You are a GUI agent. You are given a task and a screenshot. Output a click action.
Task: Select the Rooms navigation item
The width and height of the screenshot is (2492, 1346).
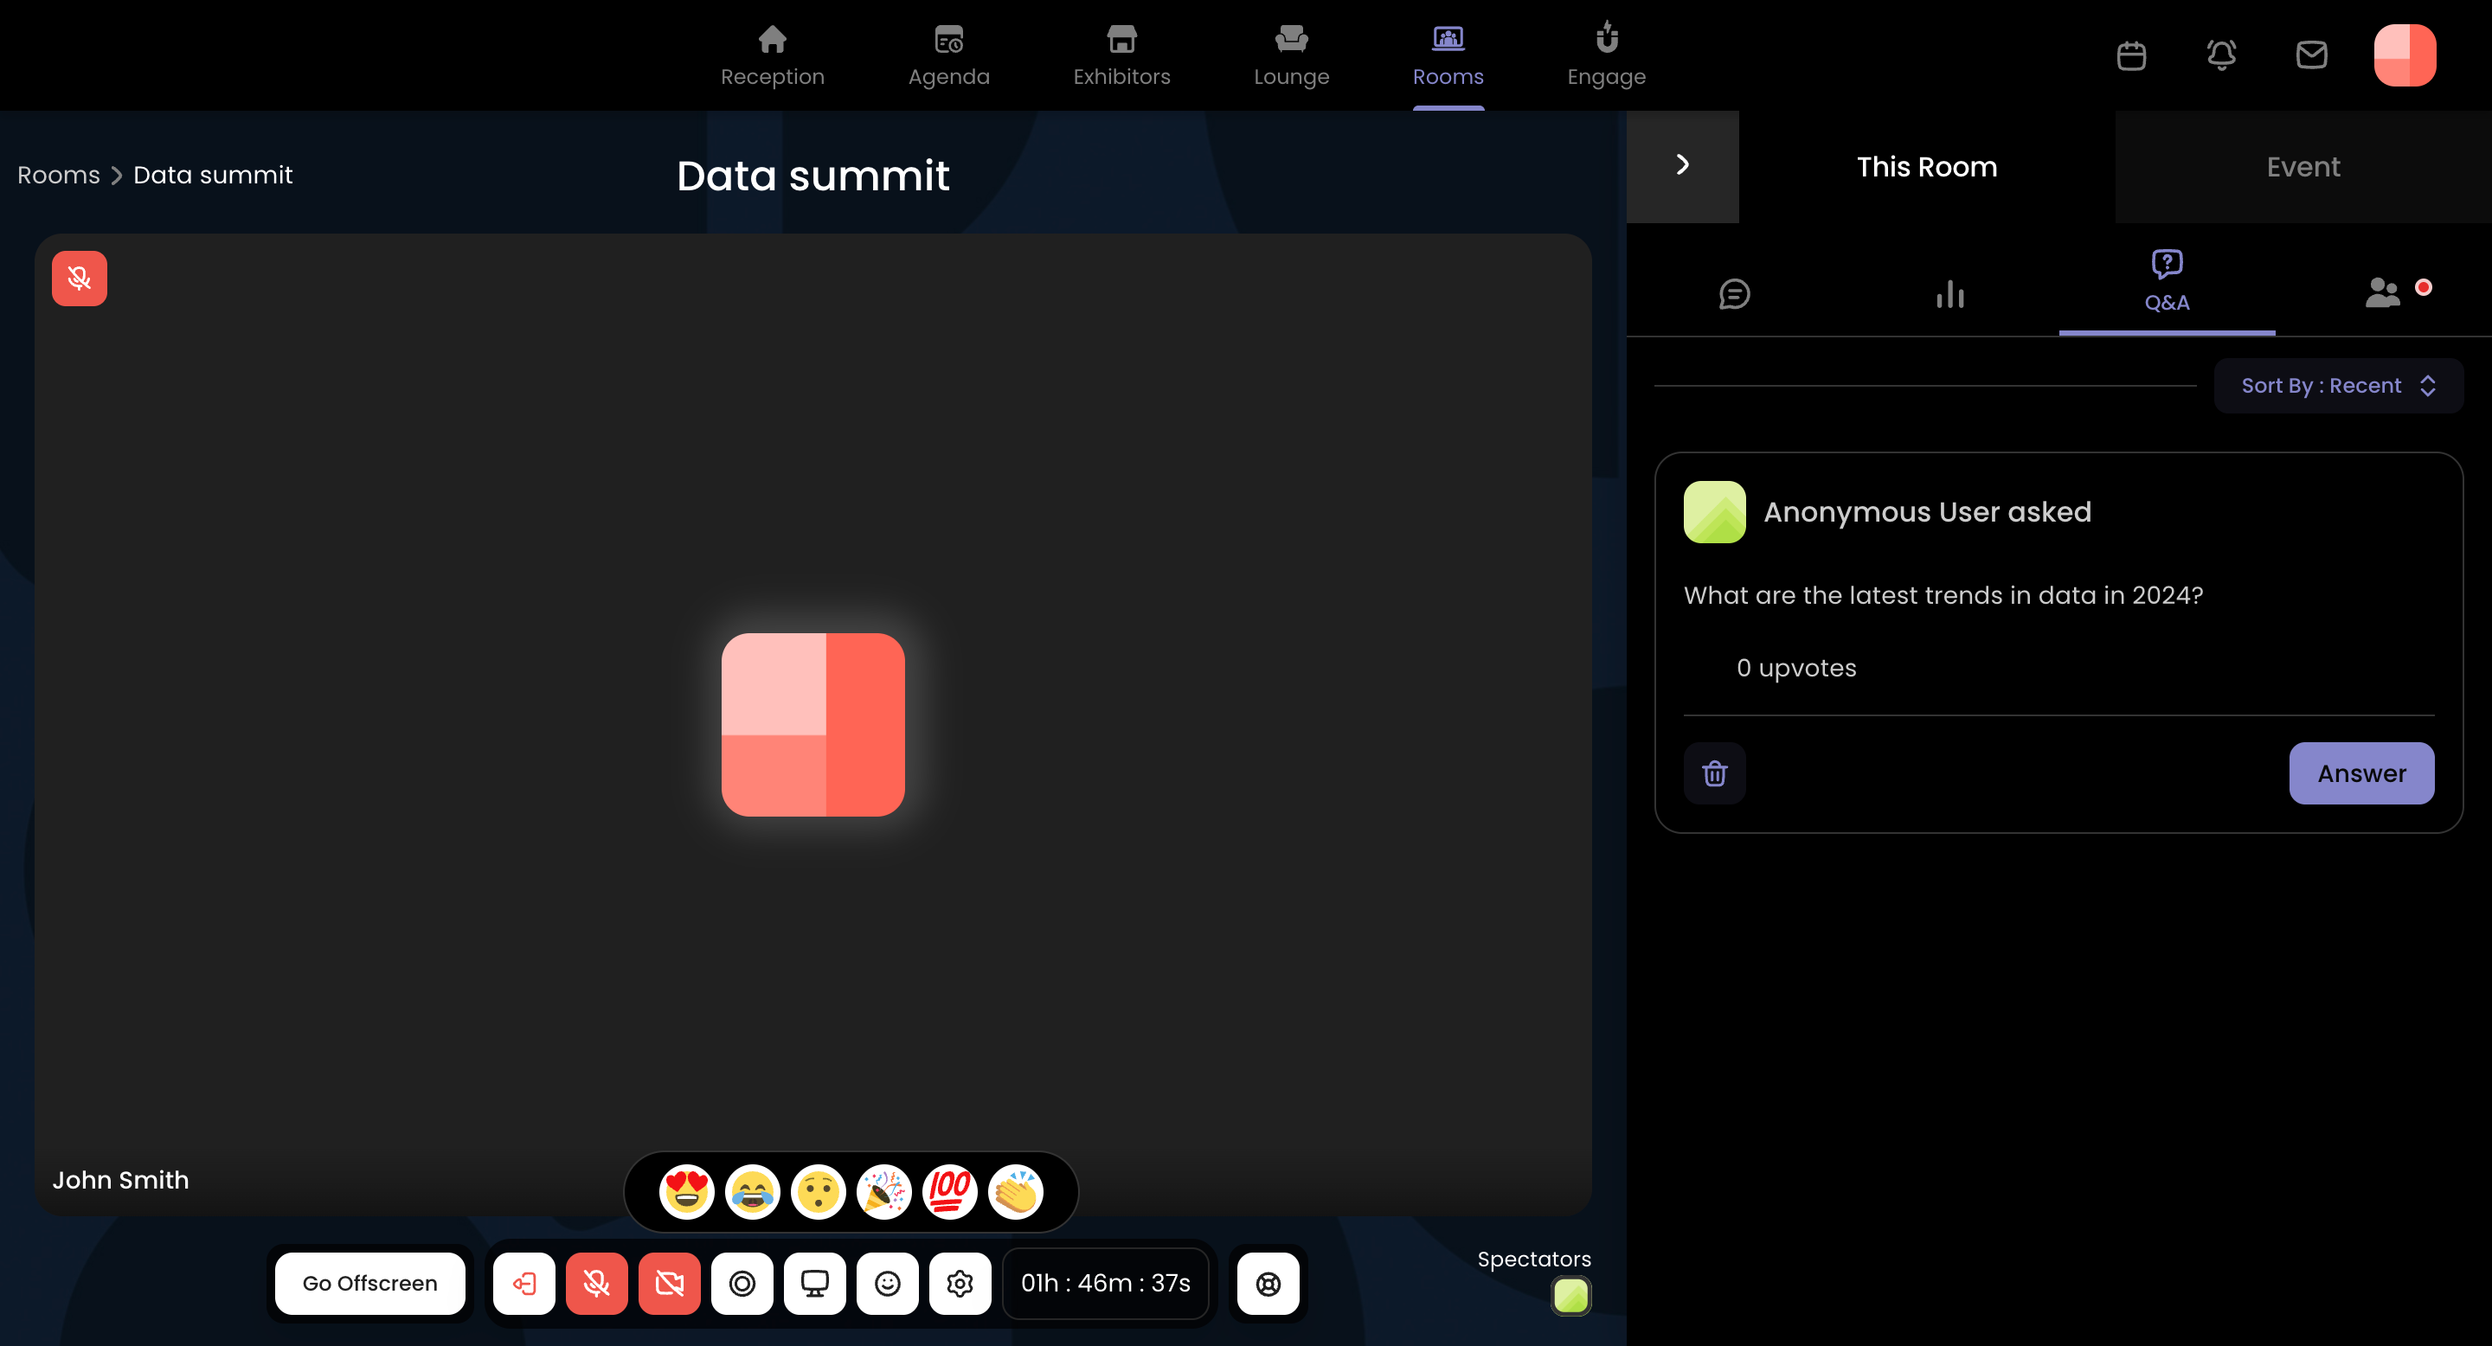pos(1448,55)
